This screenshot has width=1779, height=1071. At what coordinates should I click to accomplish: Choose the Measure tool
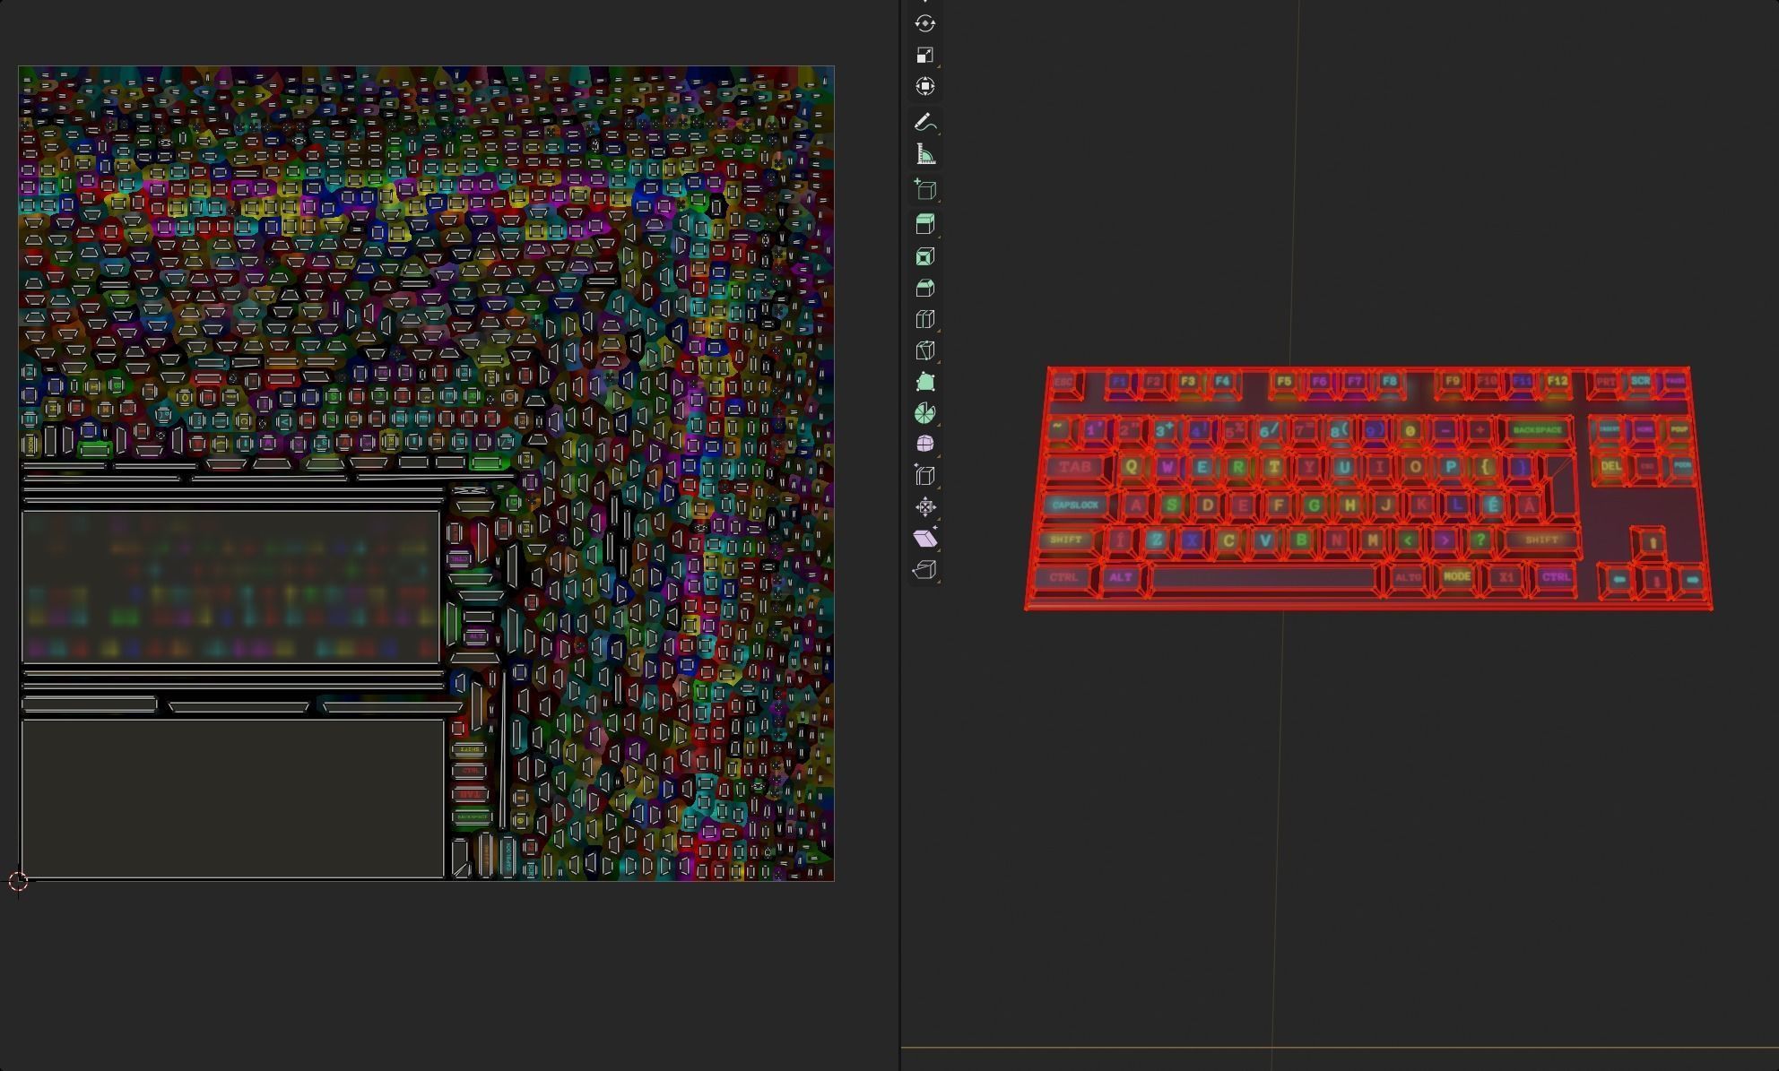[924, 155]
